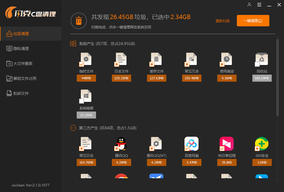The height and width of the screenshot is (192, 284).
Task: Click the 缓存文件 database icon
Action: 156,59
